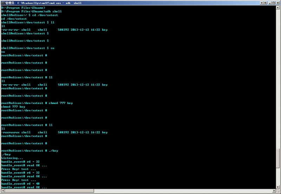This screenshot has height=194, width=281.
Task: Click the horizontal scrollbar right arrow
Action: click(x=274, y=190)
